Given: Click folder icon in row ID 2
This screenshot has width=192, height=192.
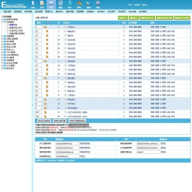Looking at the screenshot, I should [x=47, y=31].
